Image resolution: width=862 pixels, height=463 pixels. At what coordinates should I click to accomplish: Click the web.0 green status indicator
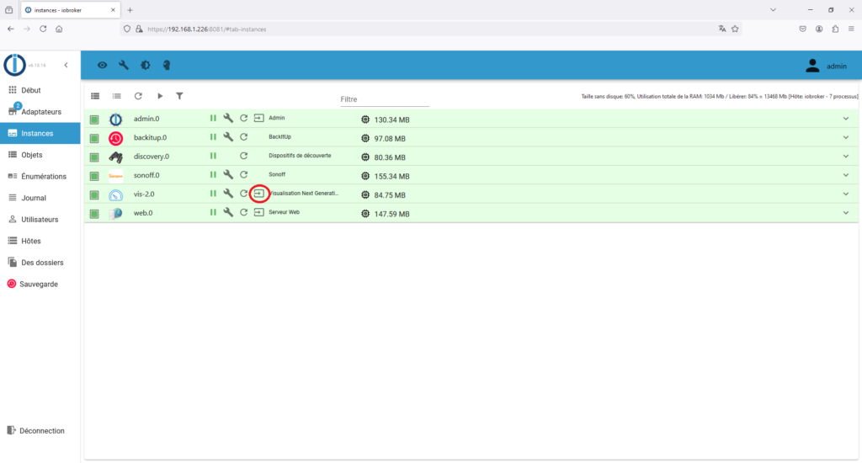[94, 213]
